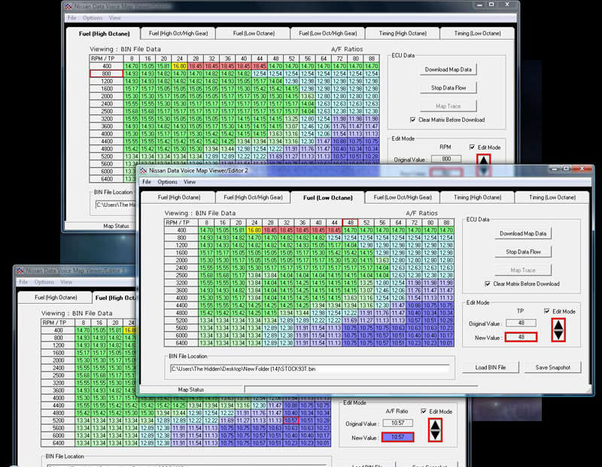602x467 pixels.
Task: Select the red-outlined 10.57 cell in Editor 3's table
Action: [290, 420]
